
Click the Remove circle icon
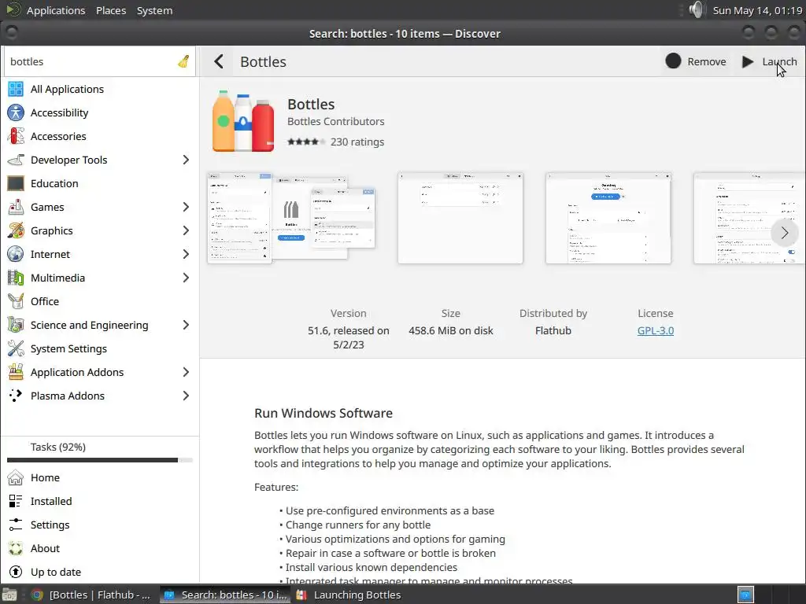click(x=673, y=61)
